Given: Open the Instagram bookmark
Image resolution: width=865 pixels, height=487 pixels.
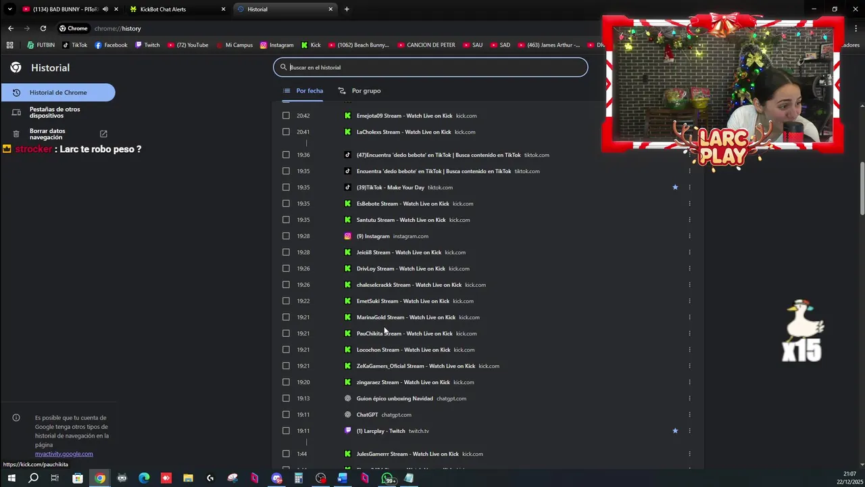Looking at the screenshot, I should point(276,45).
